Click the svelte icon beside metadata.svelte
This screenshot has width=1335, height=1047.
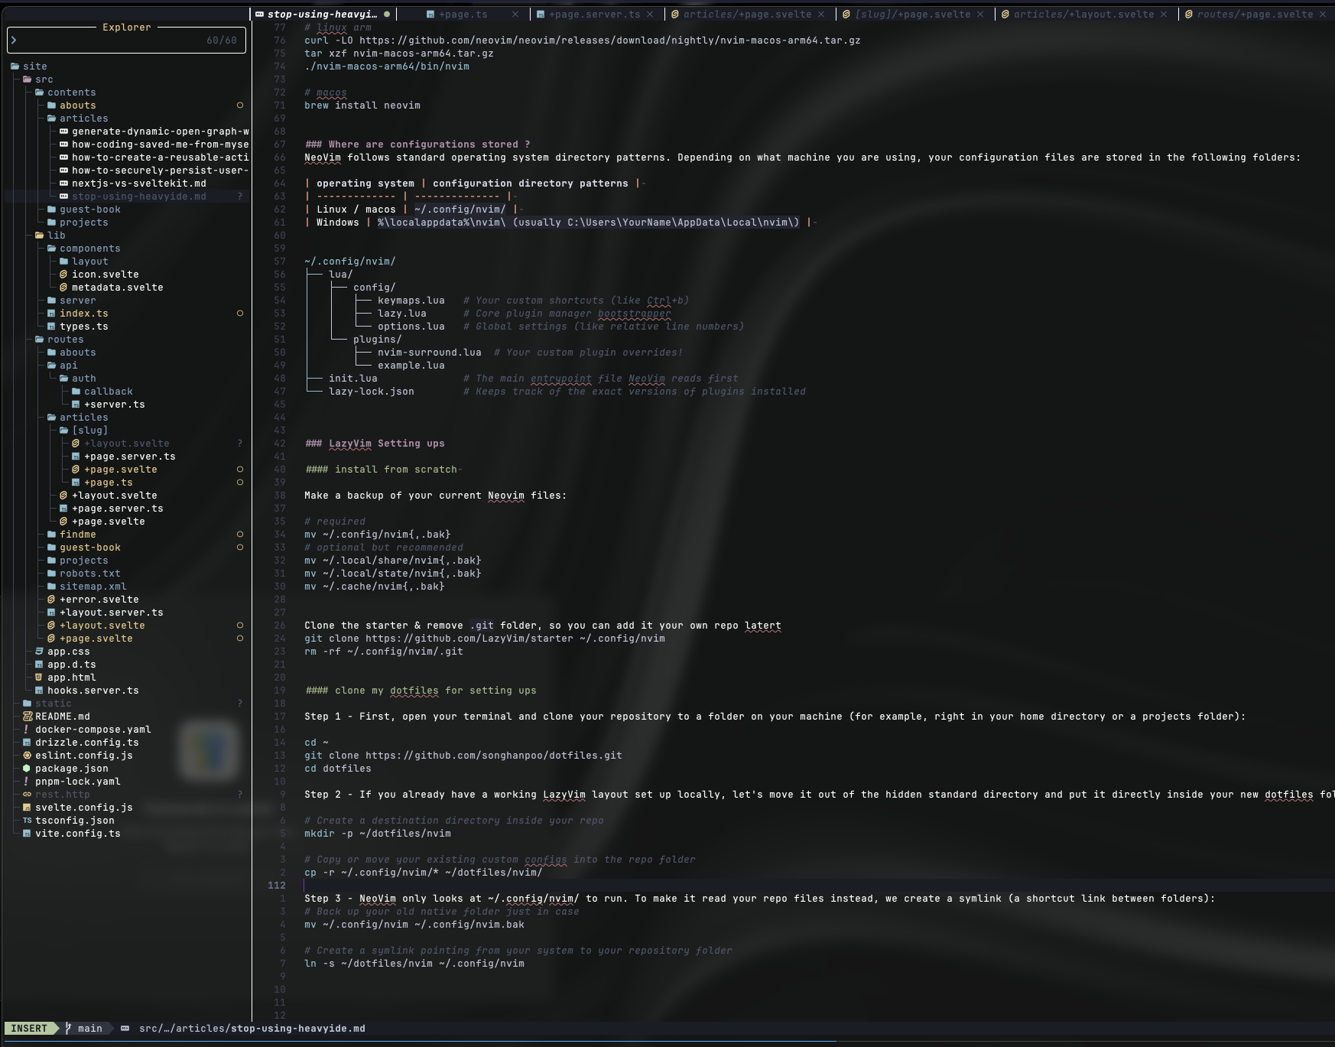pos(64,288)
